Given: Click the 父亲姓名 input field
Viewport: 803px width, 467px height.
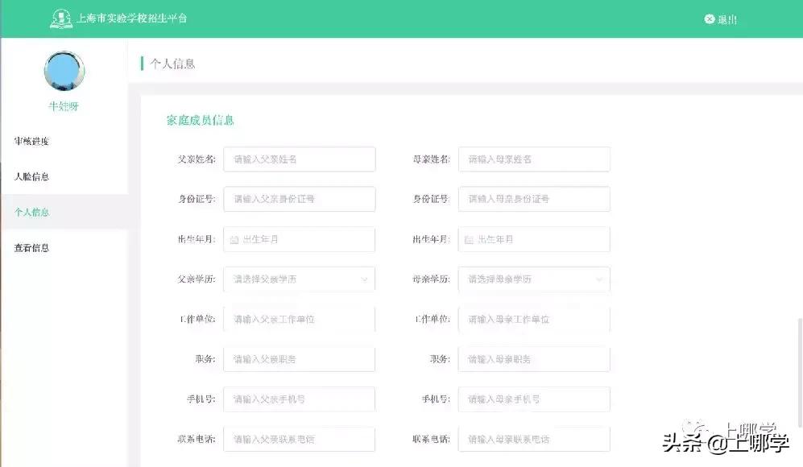Looking at the screenshot, I should coord(299,159).
